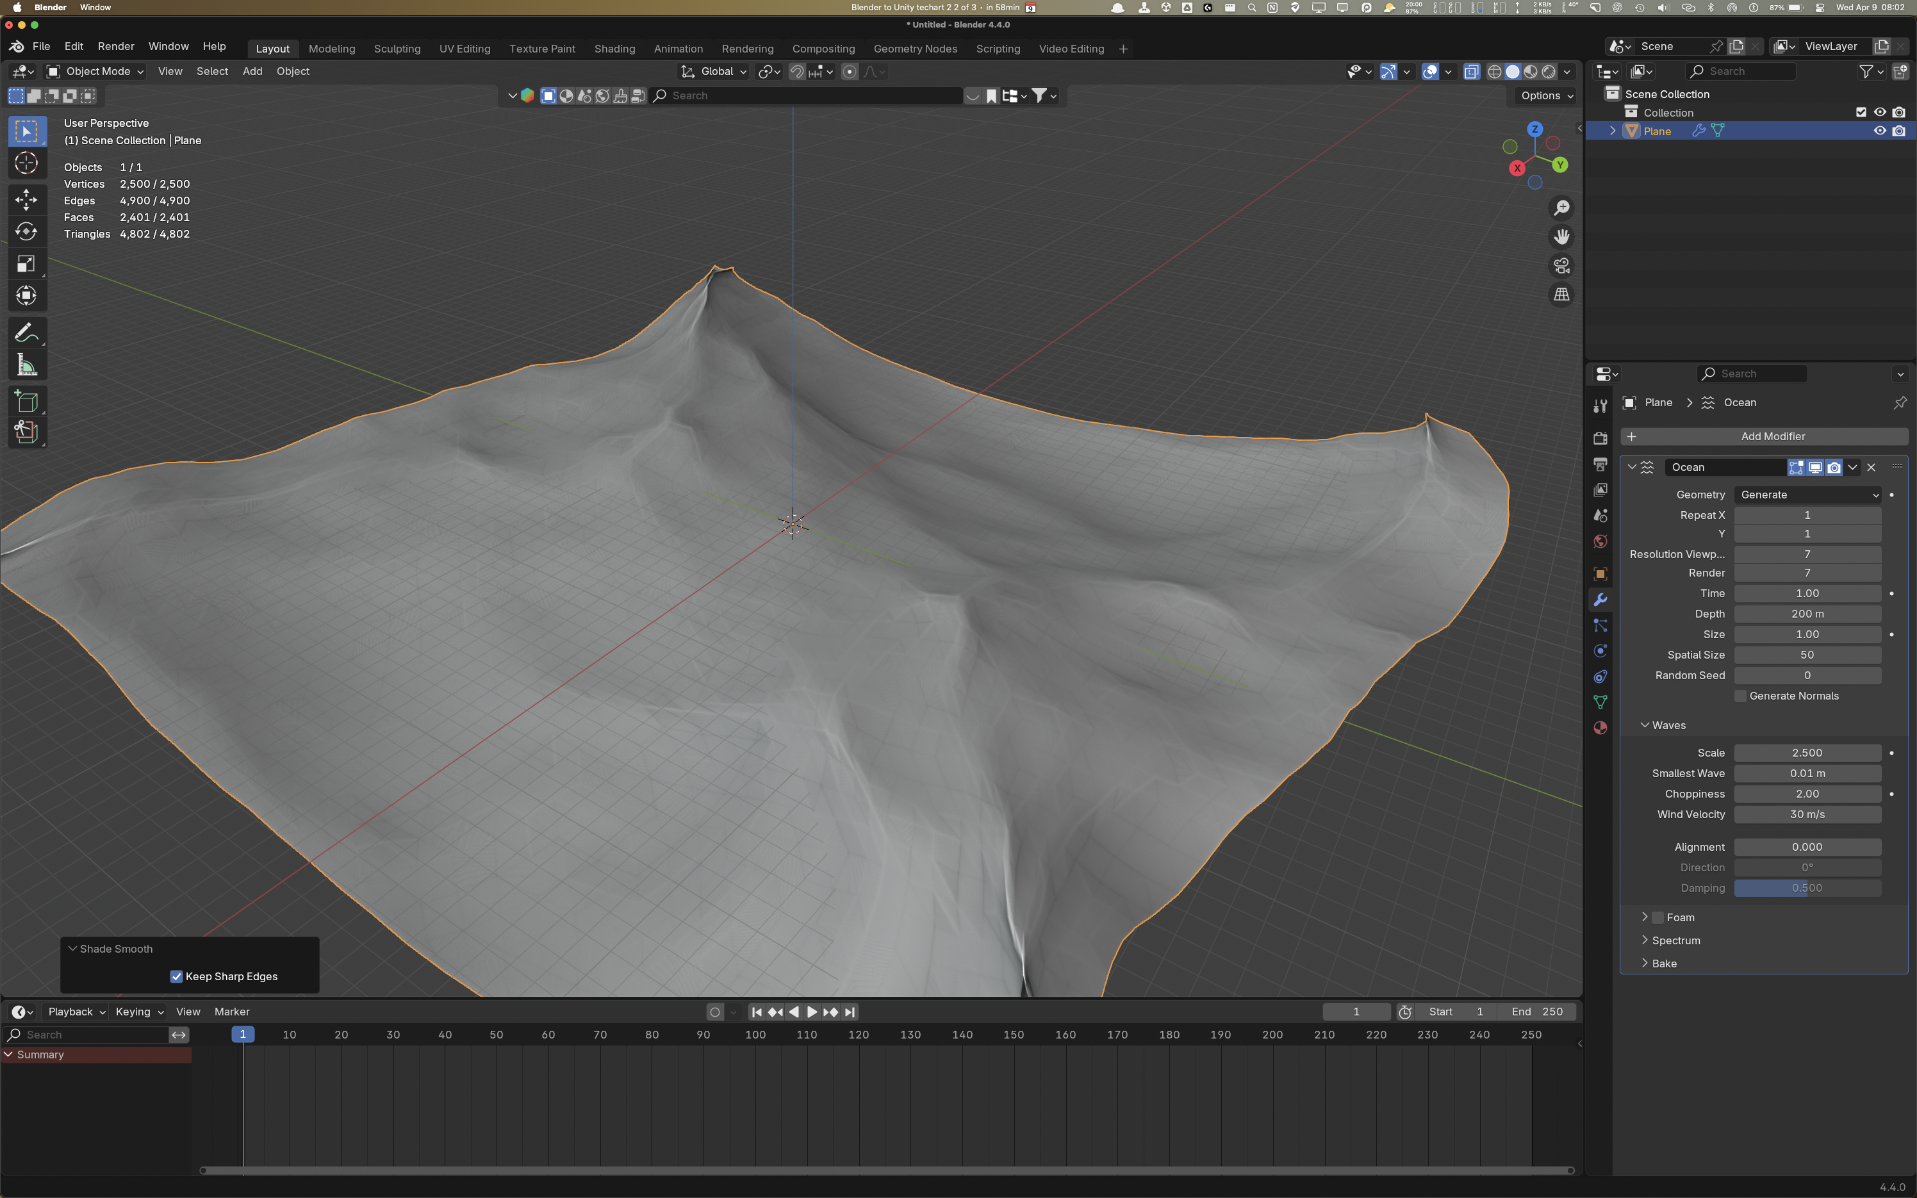Toggle Ocean modifier render visibility
Screen dimensions: 1917x1198
[1834, 468]
